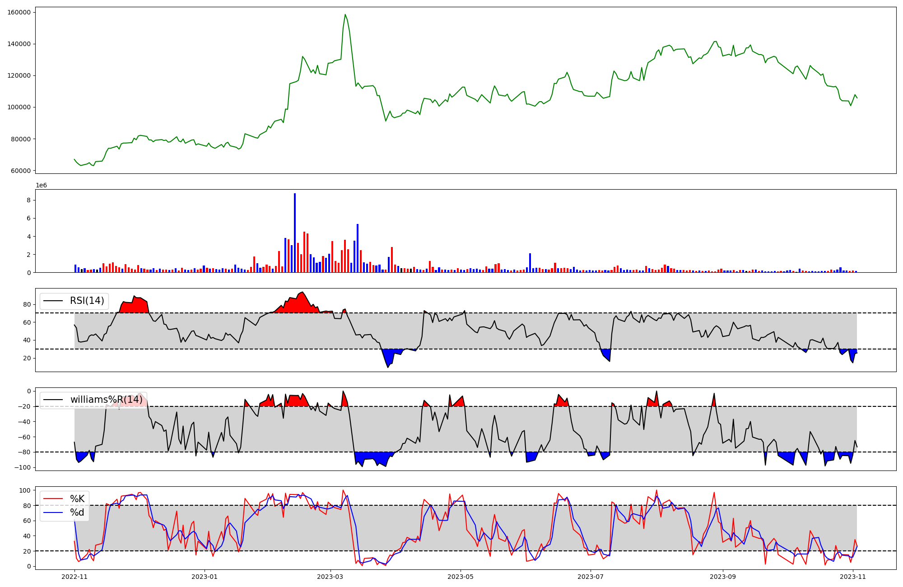This screenshot has width=903, height=587.
Task: Click the blue %d legend line
Action: pyautogui.click(x=53, y=512)
